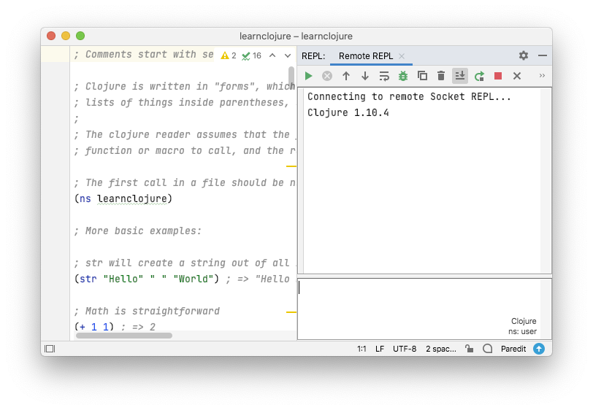593x410 pixels.
Task: Click the green Reconnect REPL icon
Action: point(479,76)
